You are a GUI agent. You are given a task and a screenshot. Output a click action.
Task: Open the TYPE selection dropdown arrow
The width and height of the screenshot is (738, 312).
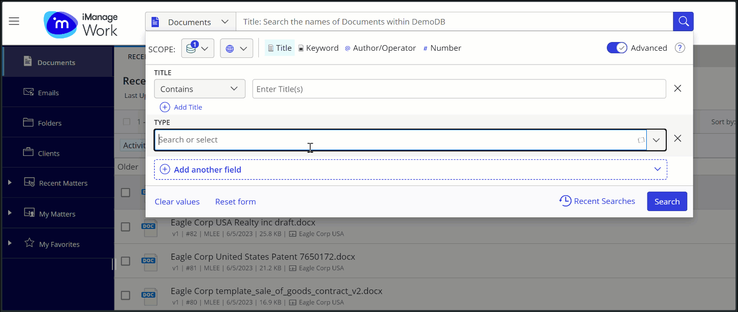[657, 139]
